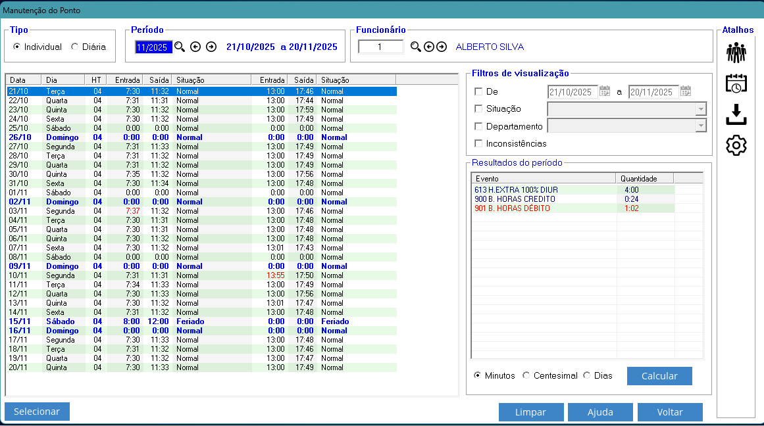Select the Diária type radio button

(75, 47)
